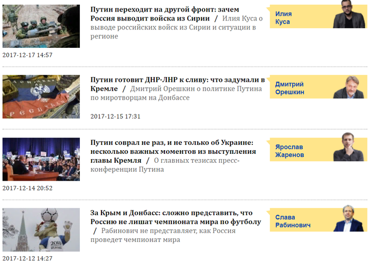368x263 pixels.
Task: Click Ярослав Жаренов author portrait photo
Action: pyautogui.click(x=349, y=147)
